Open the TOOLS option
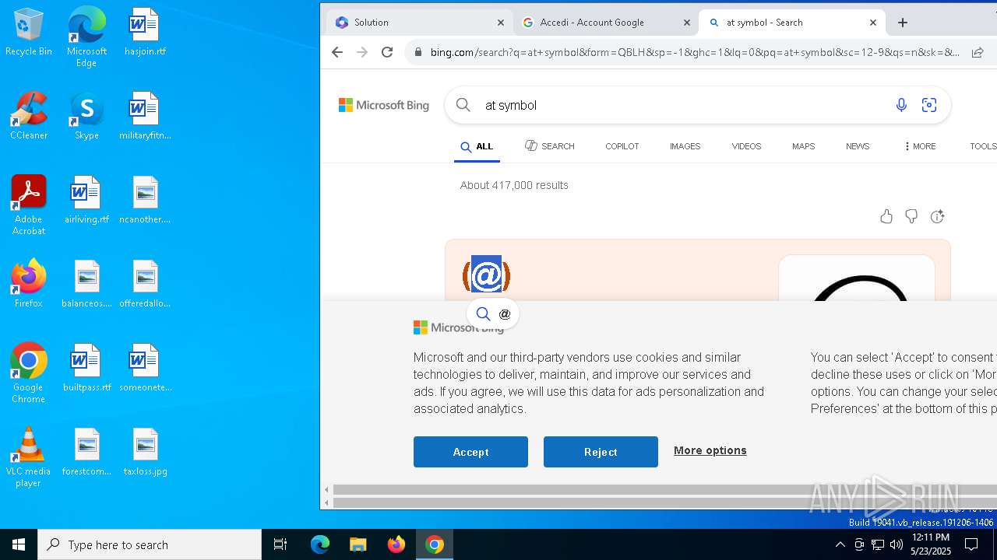Viewport: 997px width, 560px height. point(983,146)
